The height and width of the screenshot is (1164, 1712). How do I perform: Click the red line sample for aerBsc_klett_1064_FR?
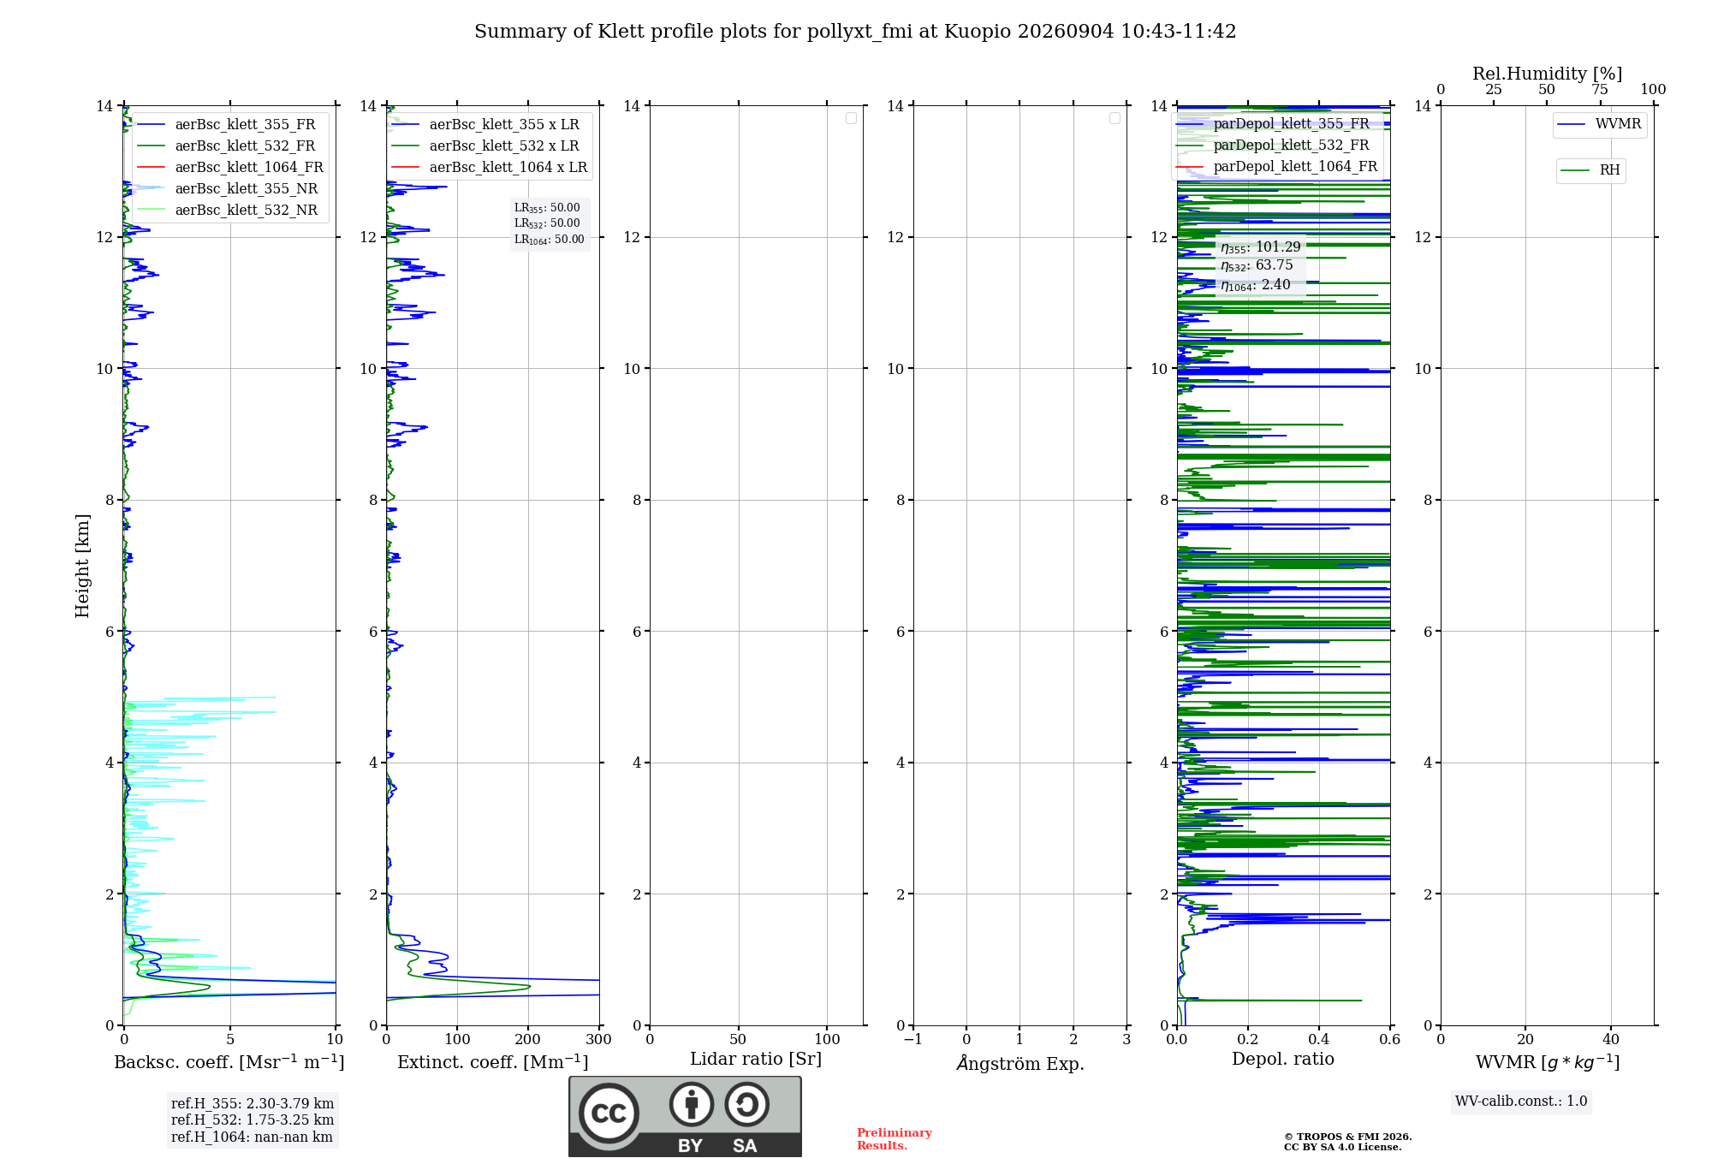[x=151, y=167]
